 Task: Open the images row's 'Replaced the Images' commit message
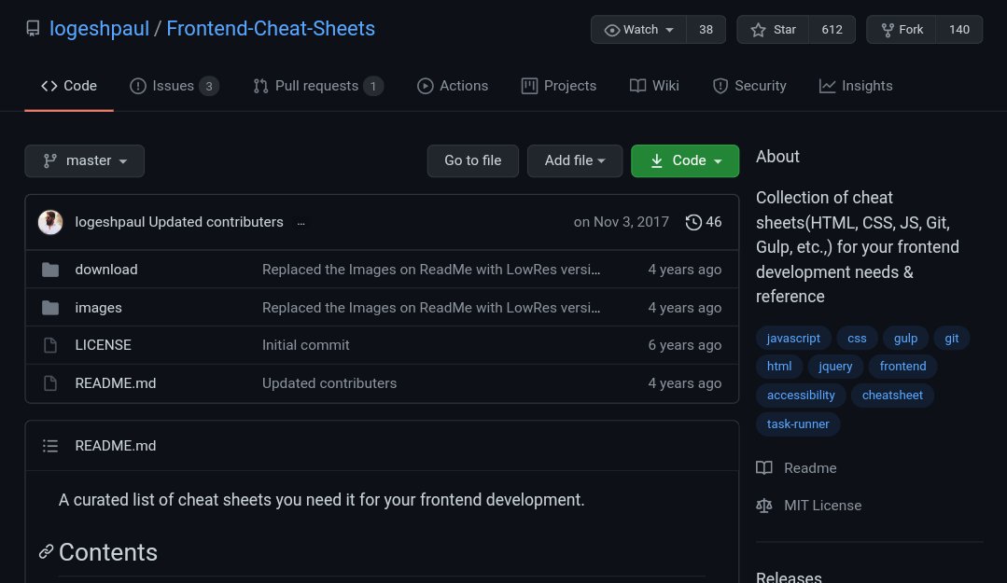431,308
